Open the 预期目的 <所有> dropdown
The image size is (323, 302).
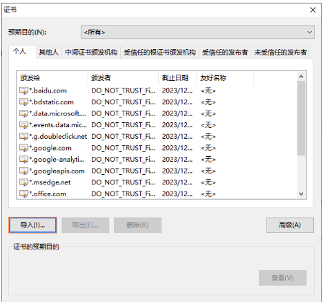[x=197, y=32]
